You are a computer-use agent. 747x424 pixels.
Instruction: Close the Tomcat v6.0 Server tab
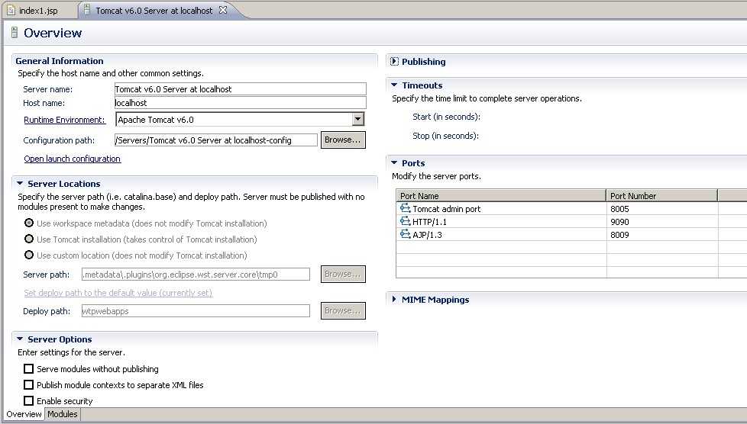[223, 9]
